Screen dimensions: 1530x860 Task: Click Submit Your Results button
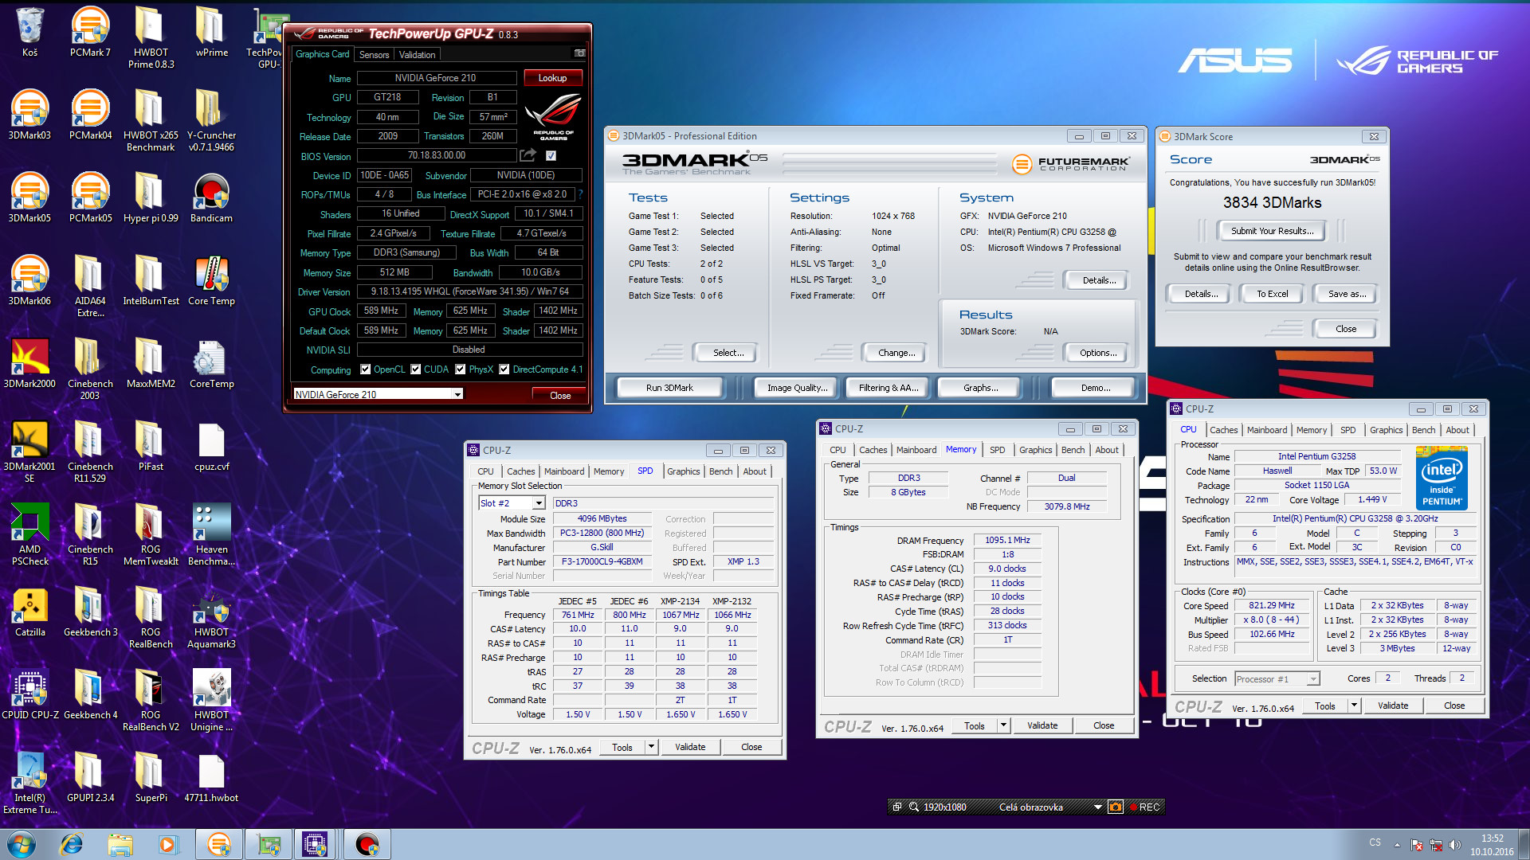pos(1272,231)
